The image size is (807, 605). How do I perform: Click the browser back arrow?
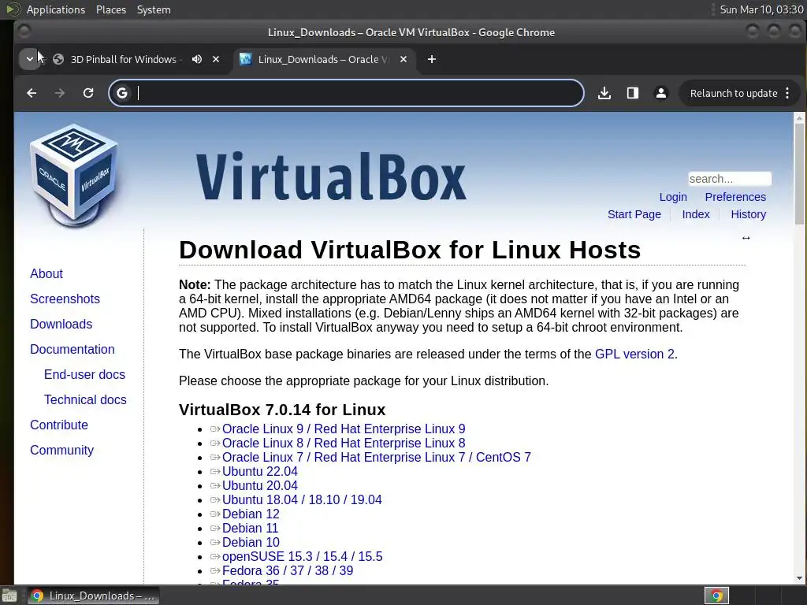(x=32, y=93)
